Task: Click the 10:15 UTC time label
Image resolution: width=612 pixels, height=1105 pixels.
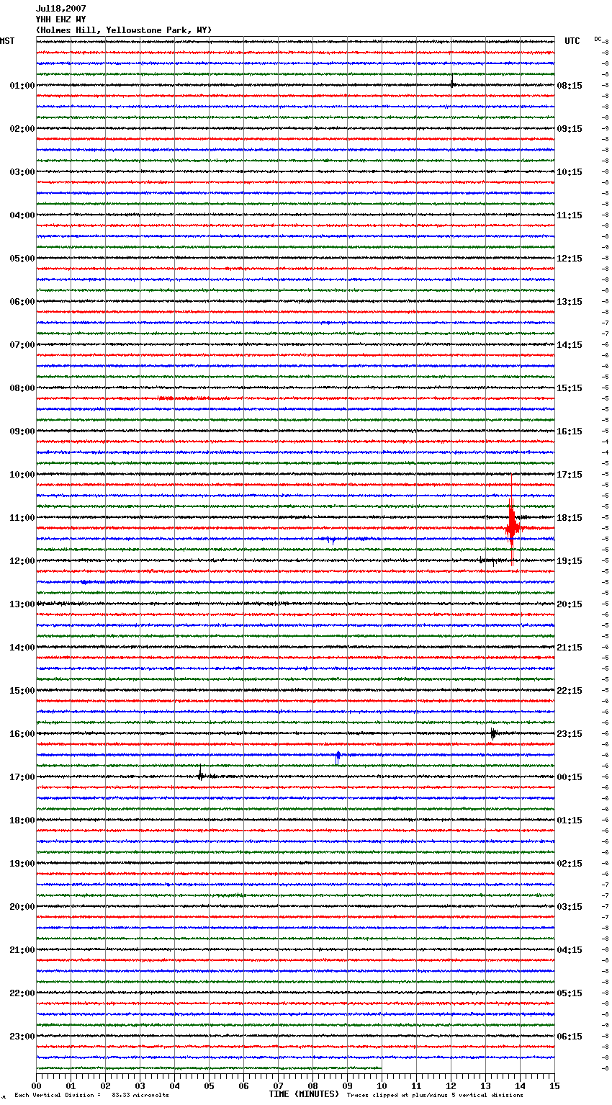Action: tap(570, 172)
